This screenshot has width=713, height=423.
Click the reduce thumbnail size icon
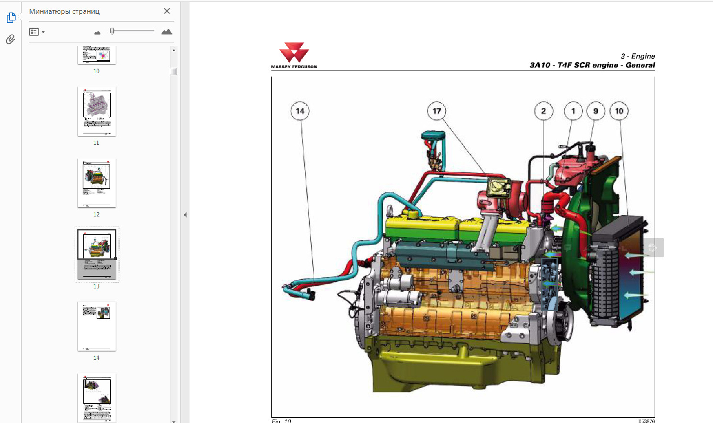tap(97, 33)
